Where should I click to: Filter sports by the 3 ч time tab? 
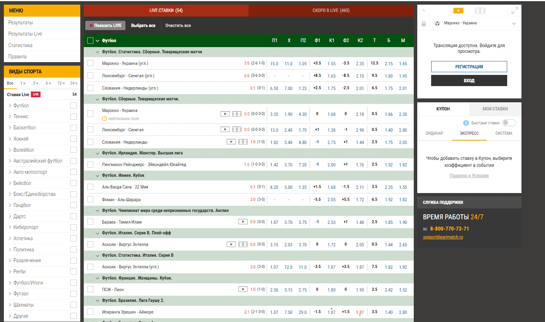coord(36,83)
